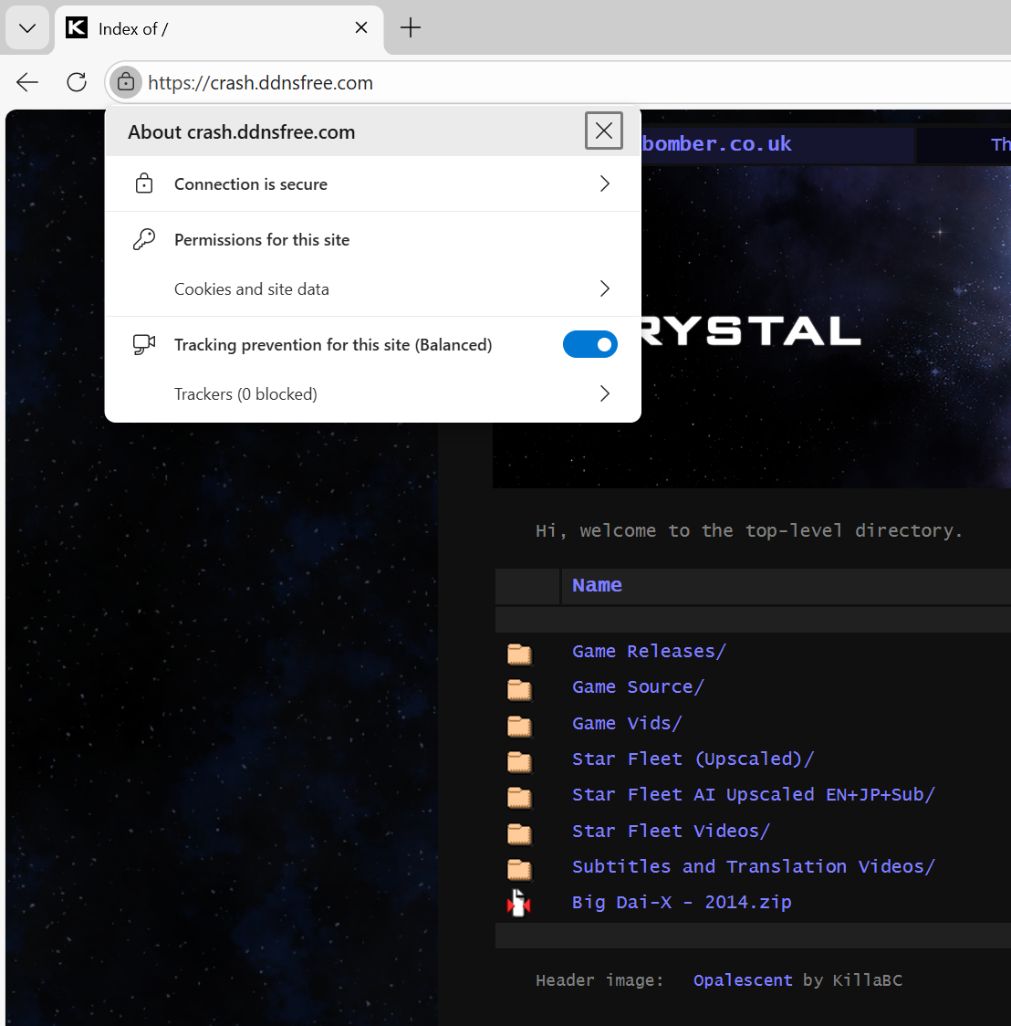Open the Game Source/ directory link
The height and width of the screenshot is (1026, 1011).
[638, 686]
